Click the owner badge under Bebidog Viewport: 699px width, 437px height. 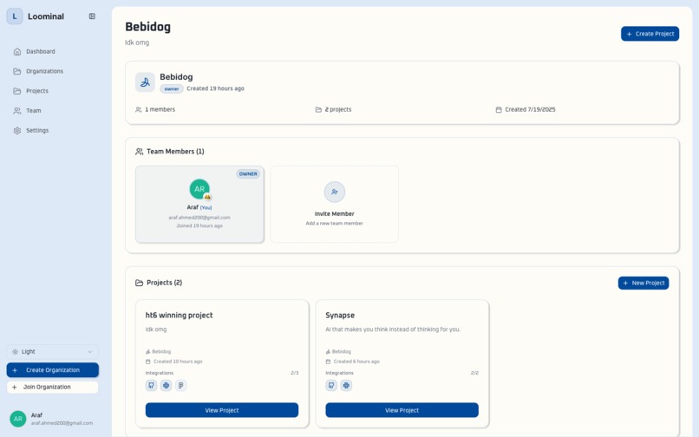pyautogui.click(x=172, y=88)
